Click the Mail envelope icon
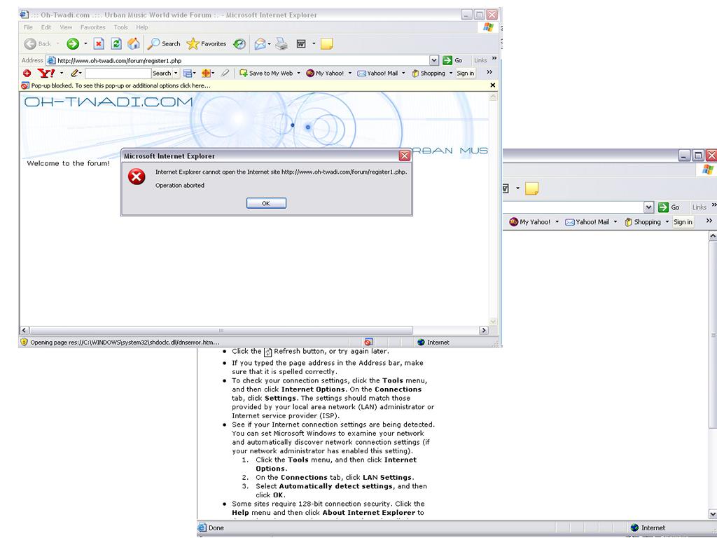This screenshot has width=717, height=538. tap(260, 44)
